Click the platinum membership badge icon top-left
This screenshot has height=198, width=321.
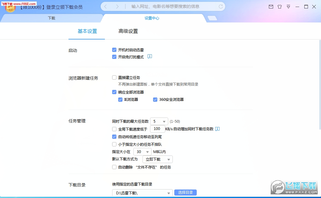(10, 7)
